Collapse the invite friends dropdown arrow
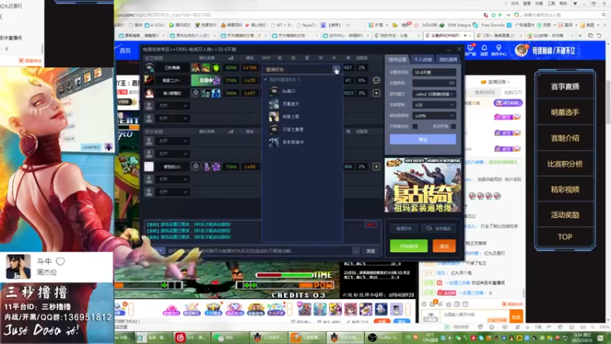 [x=336, y=69]
